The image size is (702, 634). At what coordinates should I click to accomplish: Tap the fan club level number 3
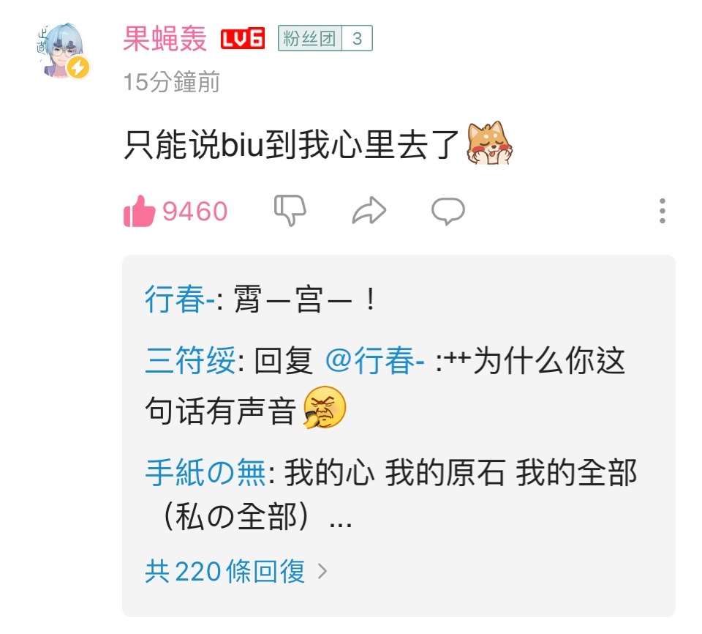[x=357, y=38]
